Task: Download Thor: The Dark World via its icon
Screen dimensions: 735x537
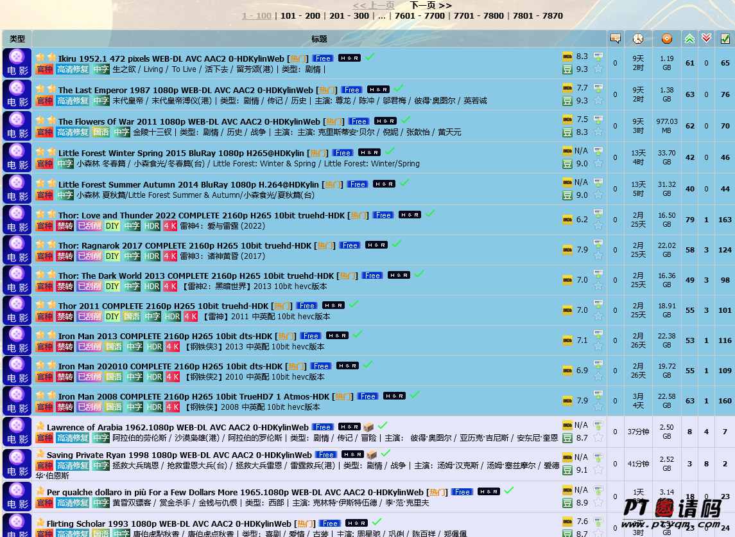Action: pyautogui.click(x=598, y=274)
